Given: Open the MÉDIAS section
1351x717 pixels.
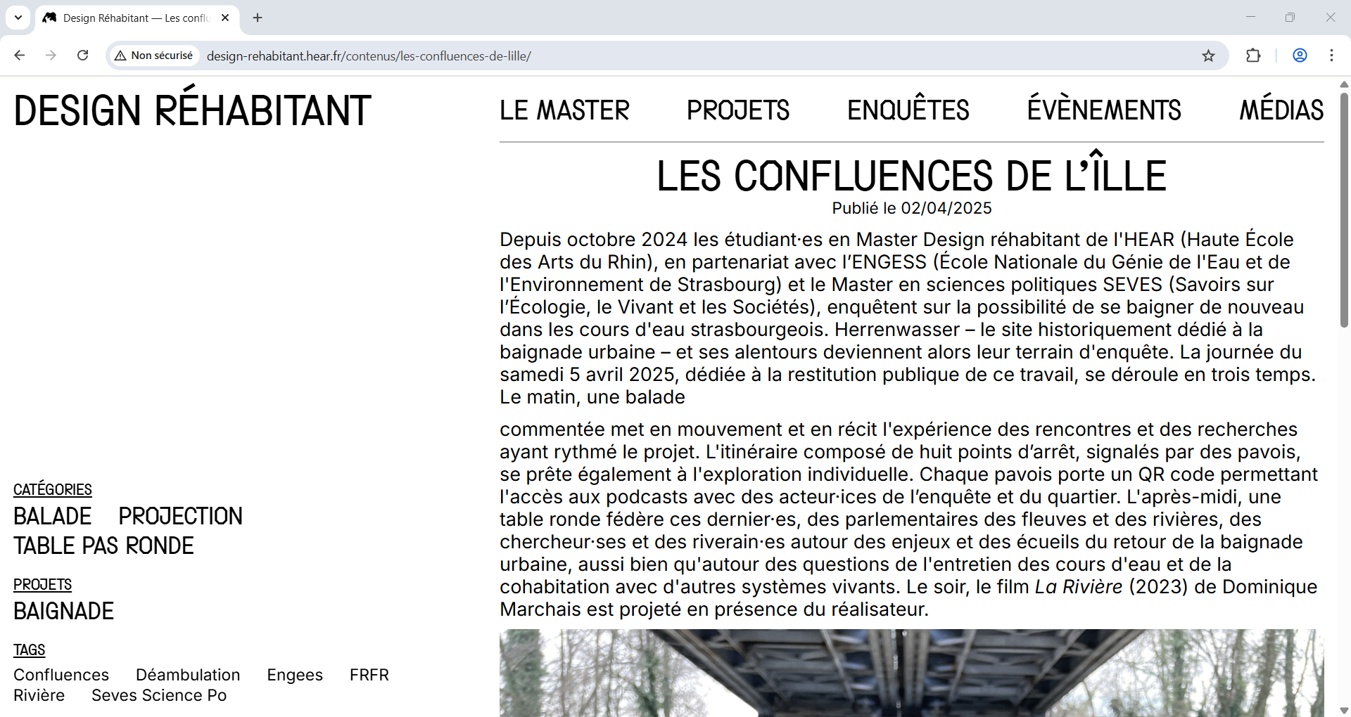Looking at the screenshot, I should pyautogui.click(x=1281, y=110).
